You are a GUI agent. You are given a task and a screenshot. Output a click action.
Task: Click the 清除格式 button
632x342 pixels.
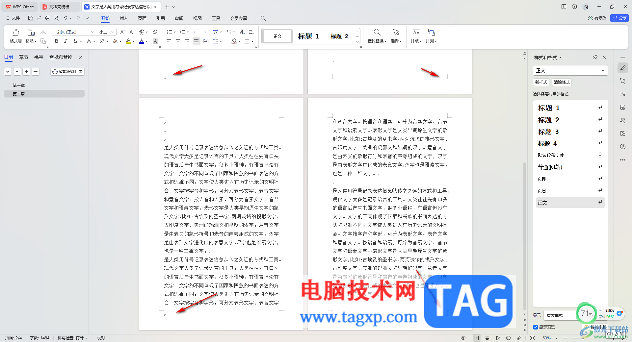562,82
